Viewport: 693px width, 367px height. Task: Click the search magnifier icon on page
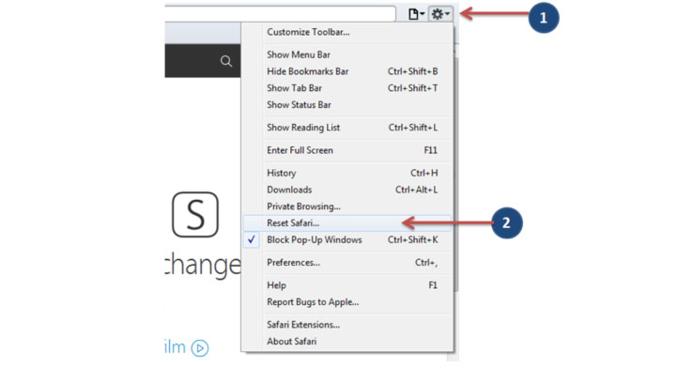[x=226, y=61]
